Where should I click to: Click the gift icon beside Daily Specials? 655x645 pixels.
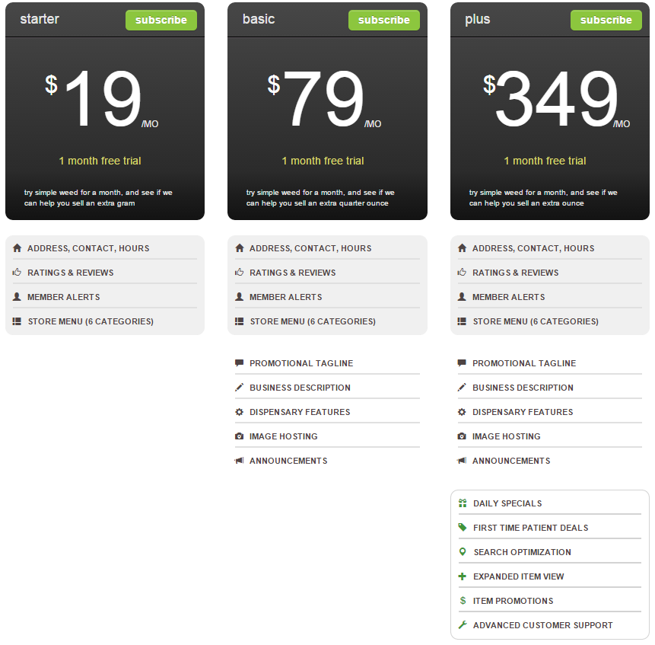point(463,503)
